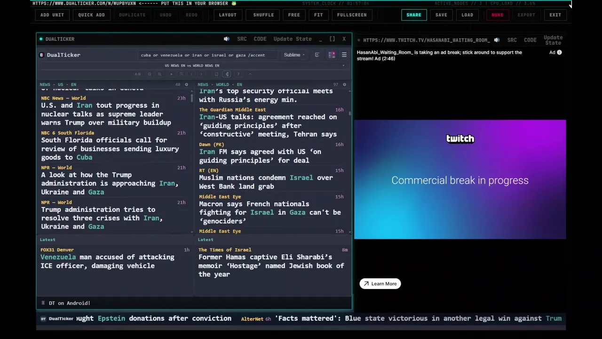Click the QUICK ADD button

pyautogui.click(x=91, y=15)
